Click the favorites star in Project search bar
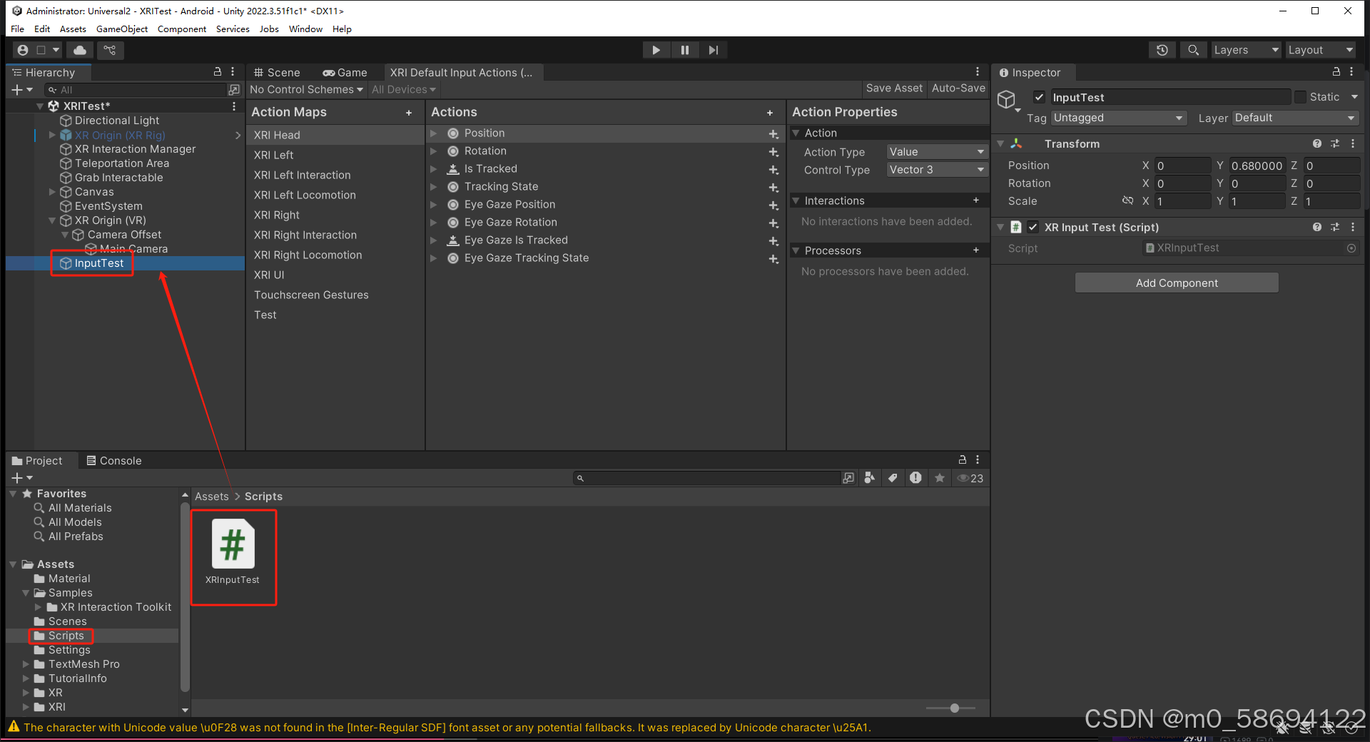The image size is (1370, 742). pos(940,478)
